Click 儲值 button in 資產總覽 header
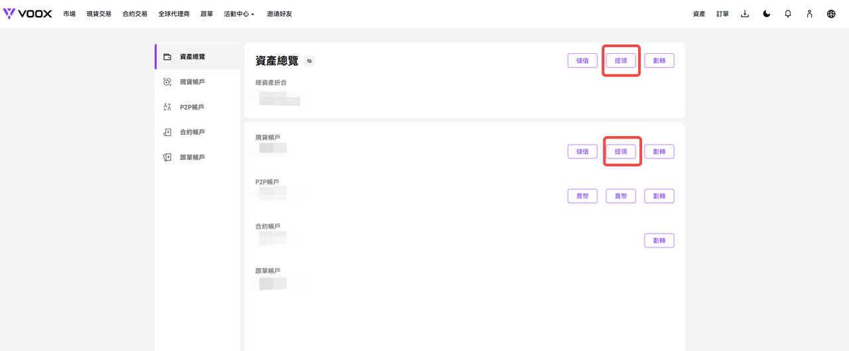849x351 pixels. tap(582, 60)
